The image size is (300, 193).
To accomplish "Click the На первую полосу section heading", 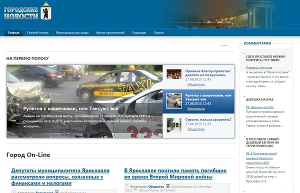I will click(x=27, y=58).
